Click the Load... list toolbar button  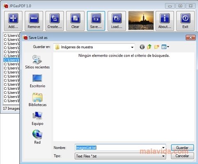point(117,21)
